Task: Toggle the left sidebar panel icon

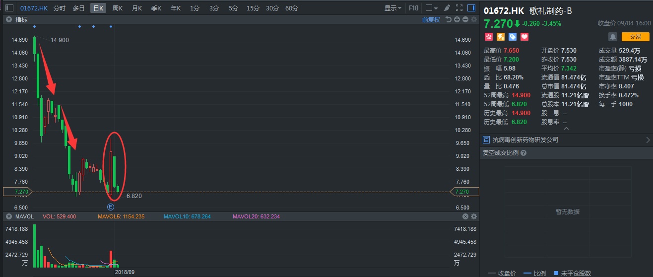Action: tap(9, 8)
